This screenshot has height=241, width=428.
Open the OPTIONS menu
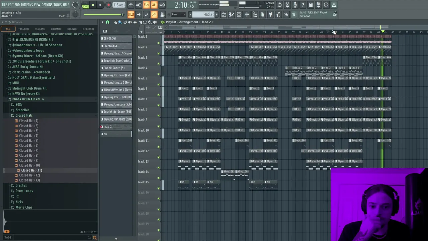coord(47,5)
